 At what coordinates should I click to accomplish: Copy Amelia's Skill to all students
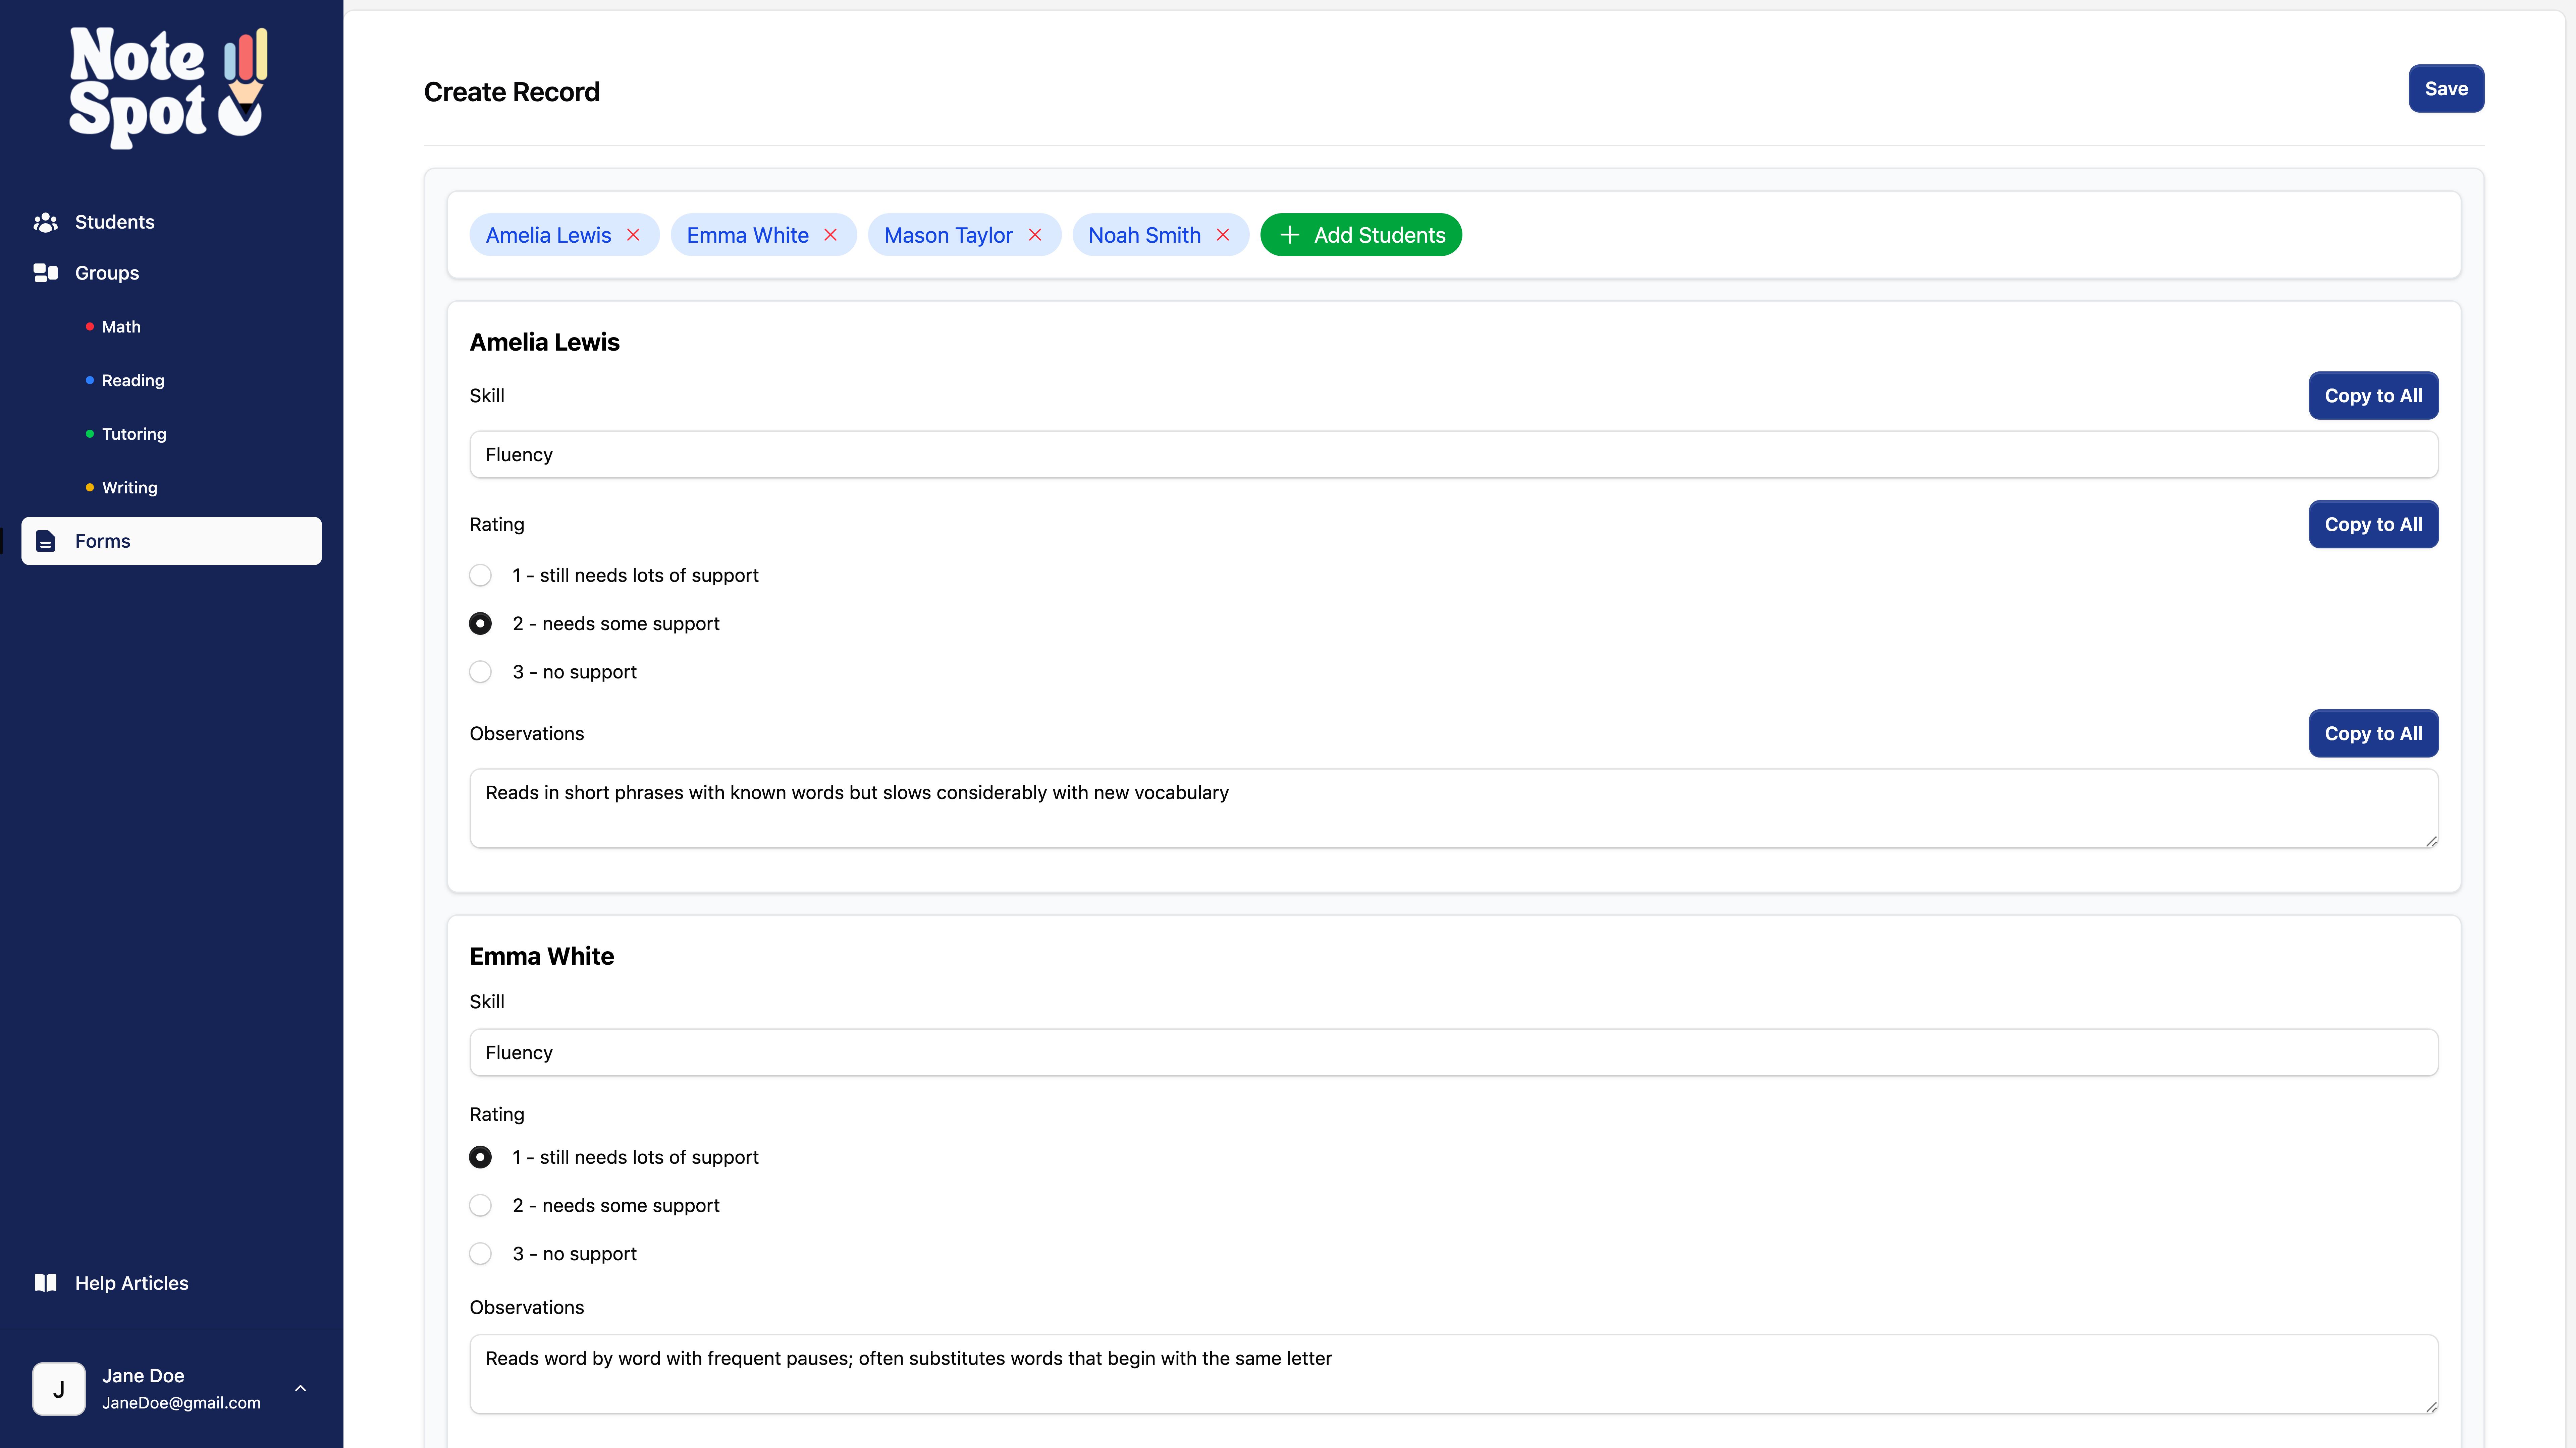pyautogui.click(x=2373, y=396)
